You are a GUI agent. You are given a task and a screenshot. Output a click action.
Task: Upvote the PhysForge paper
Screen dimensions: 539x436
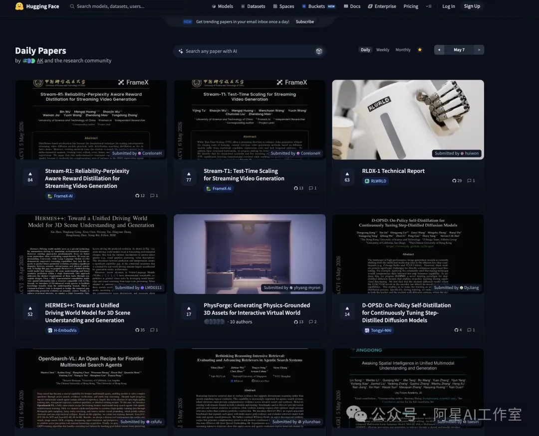(x=189, y=311)
